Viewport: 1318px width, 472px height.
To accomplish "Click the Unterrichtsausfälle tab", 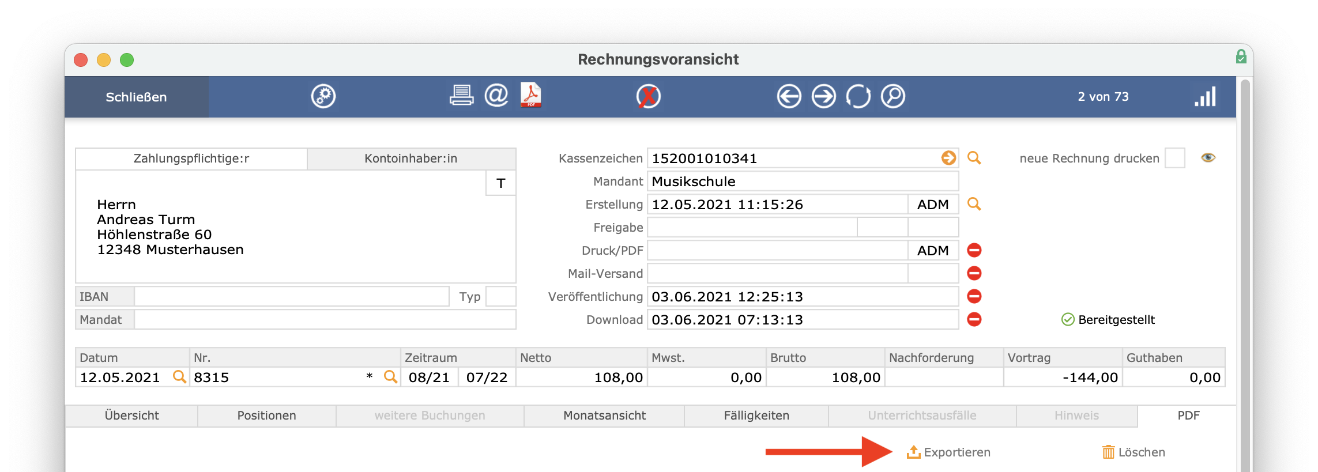I will click(922, 416).
